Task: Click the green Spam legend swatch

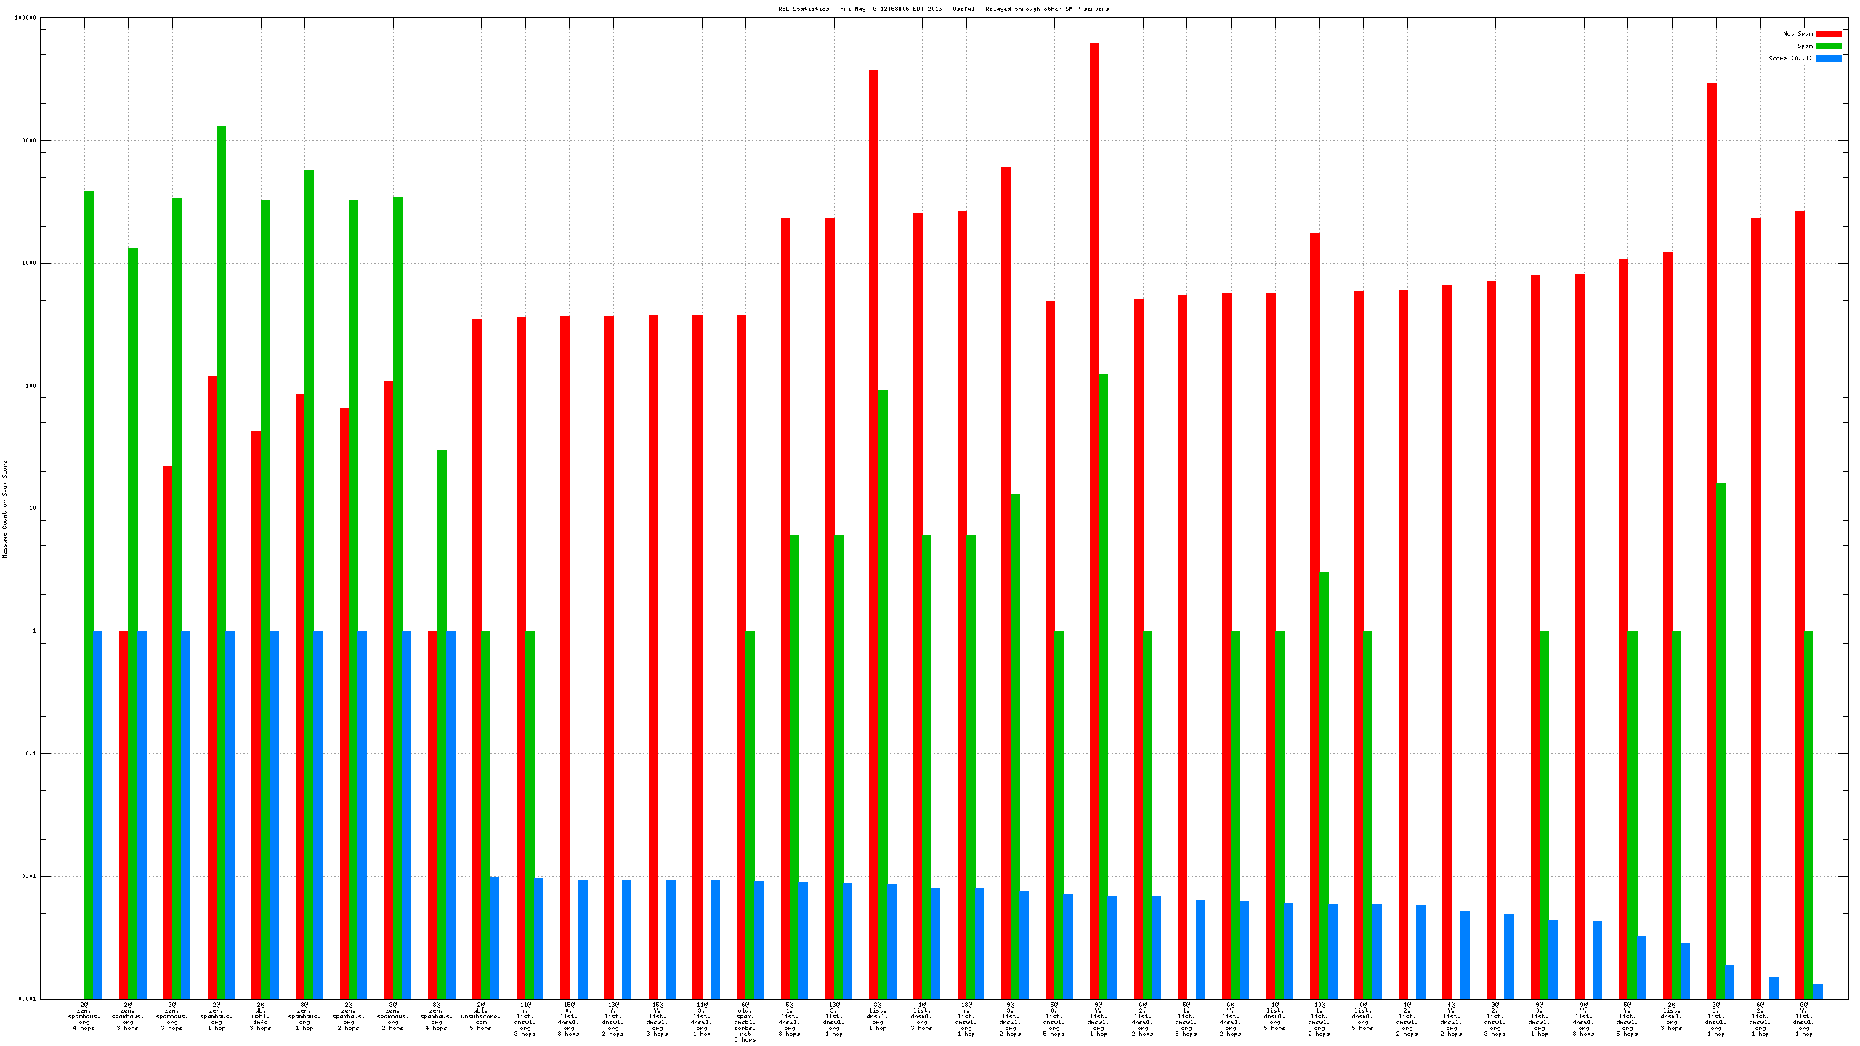Action: pos(1828,46)
